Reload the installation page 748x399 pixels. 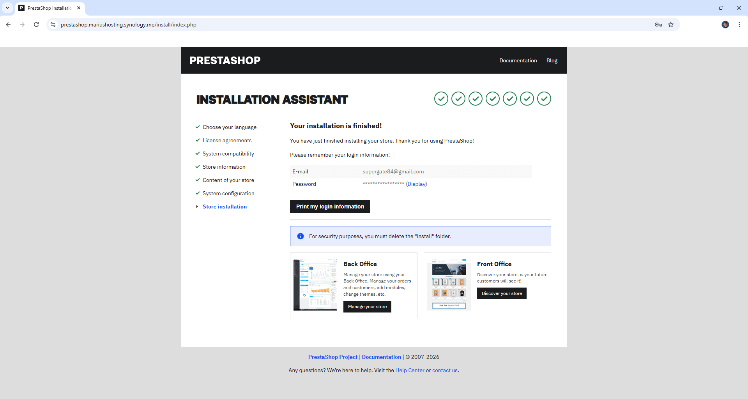(x=36, y=24)
